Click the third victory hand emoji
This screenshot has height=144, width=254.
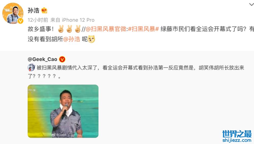78,29
